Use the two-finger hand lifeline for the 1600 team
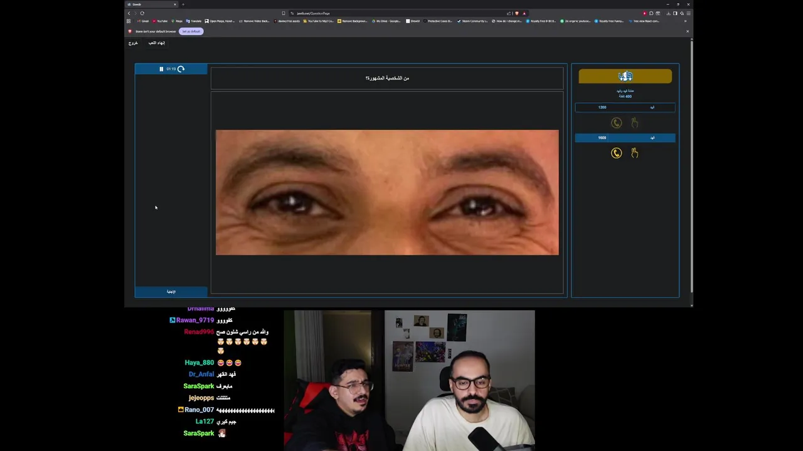 click(x=635, y=153)
